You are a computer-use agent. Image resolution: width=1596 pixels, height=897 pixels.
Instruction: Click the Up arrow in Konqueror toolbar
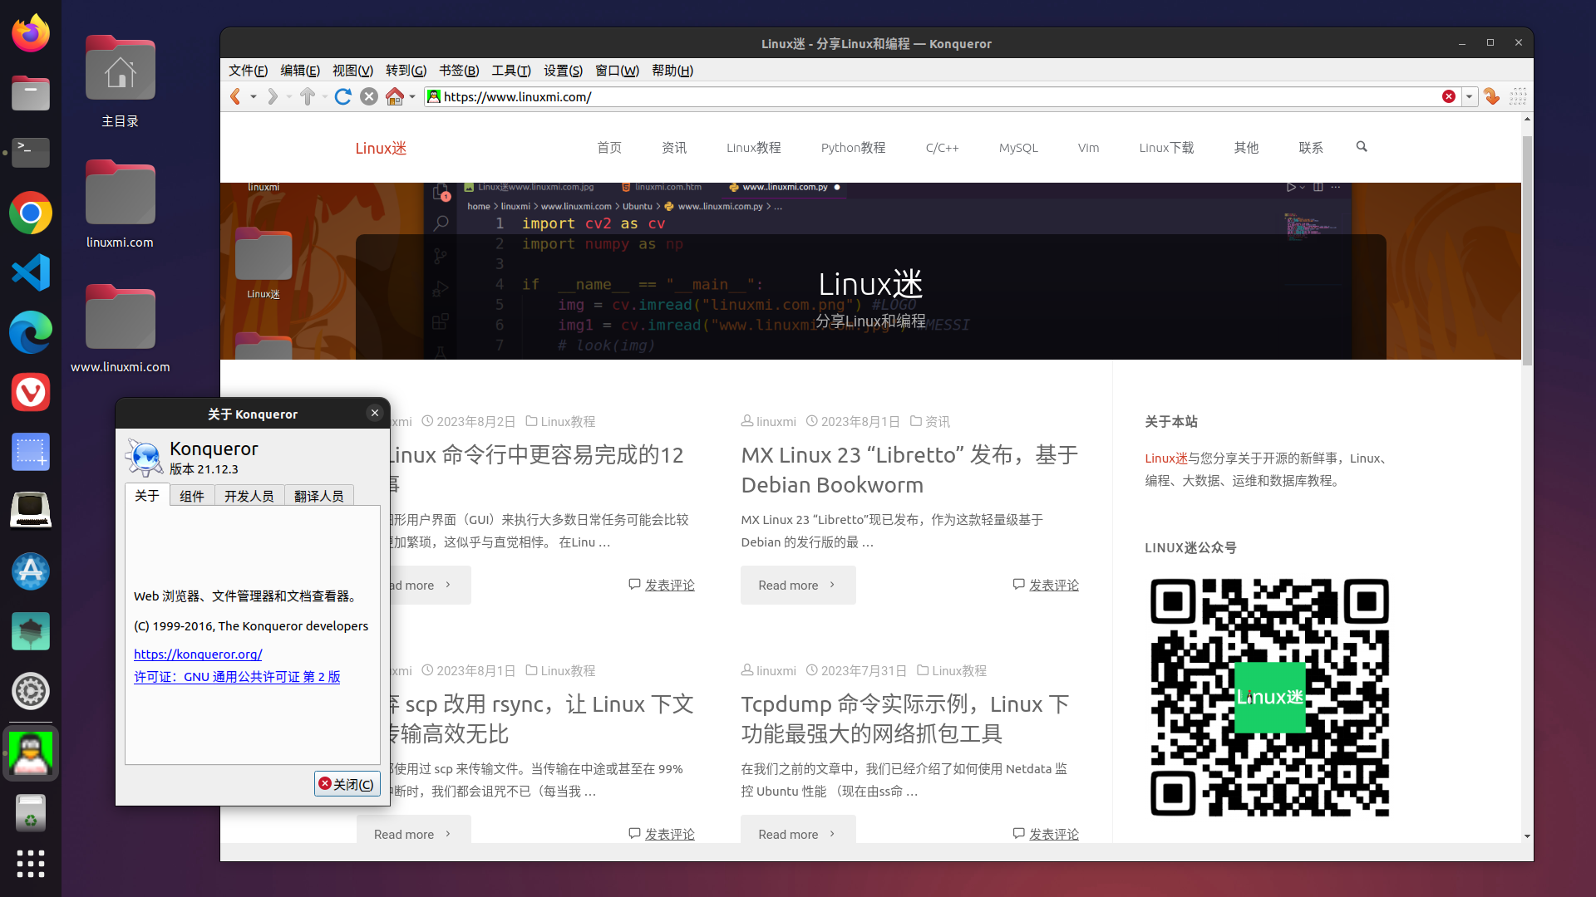click(308, 96)
